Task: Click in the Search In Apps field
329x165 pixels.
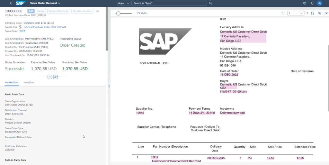Action: point(169,3)
